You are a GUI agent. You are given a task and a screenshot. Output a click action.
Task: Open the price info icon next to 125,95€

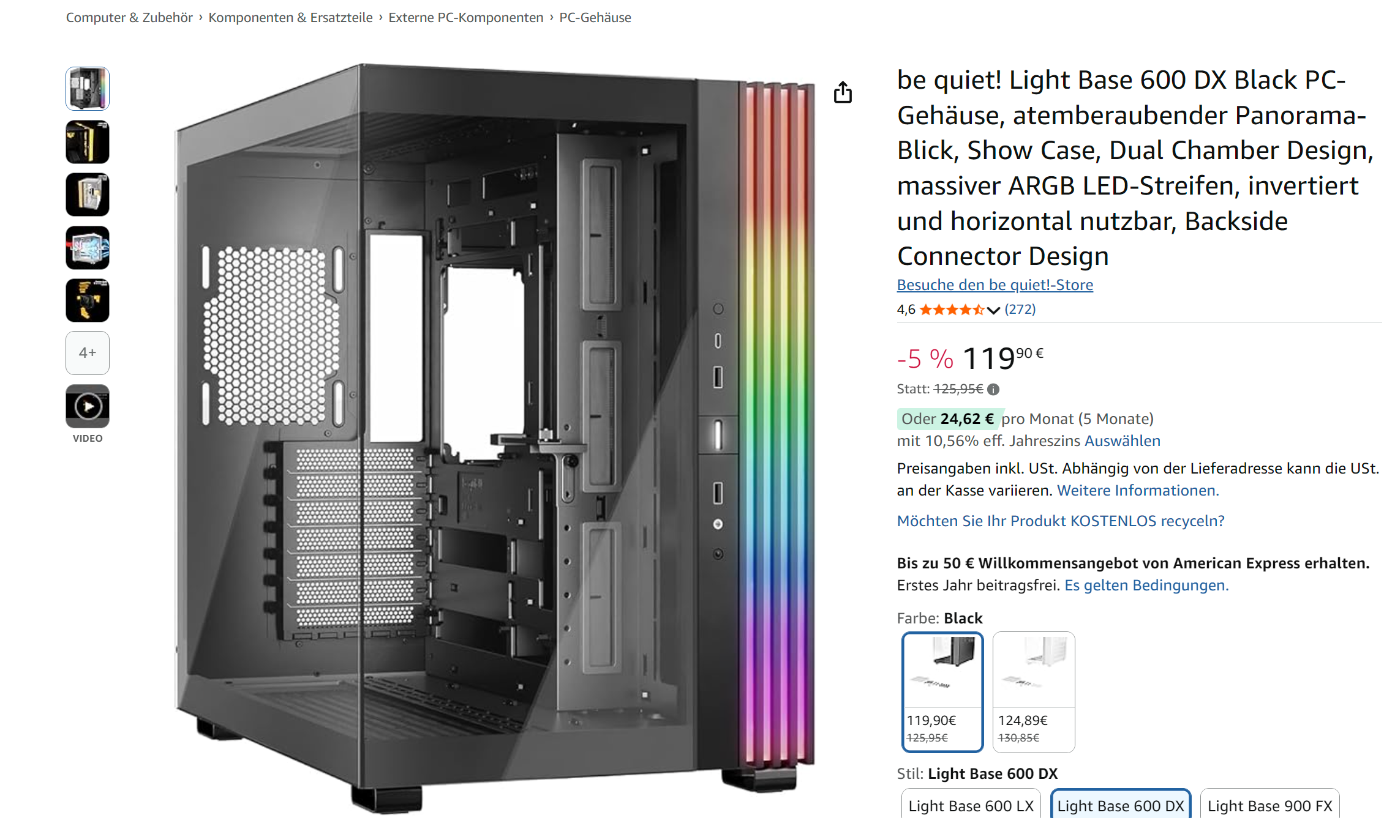click(x=993, y=389)
